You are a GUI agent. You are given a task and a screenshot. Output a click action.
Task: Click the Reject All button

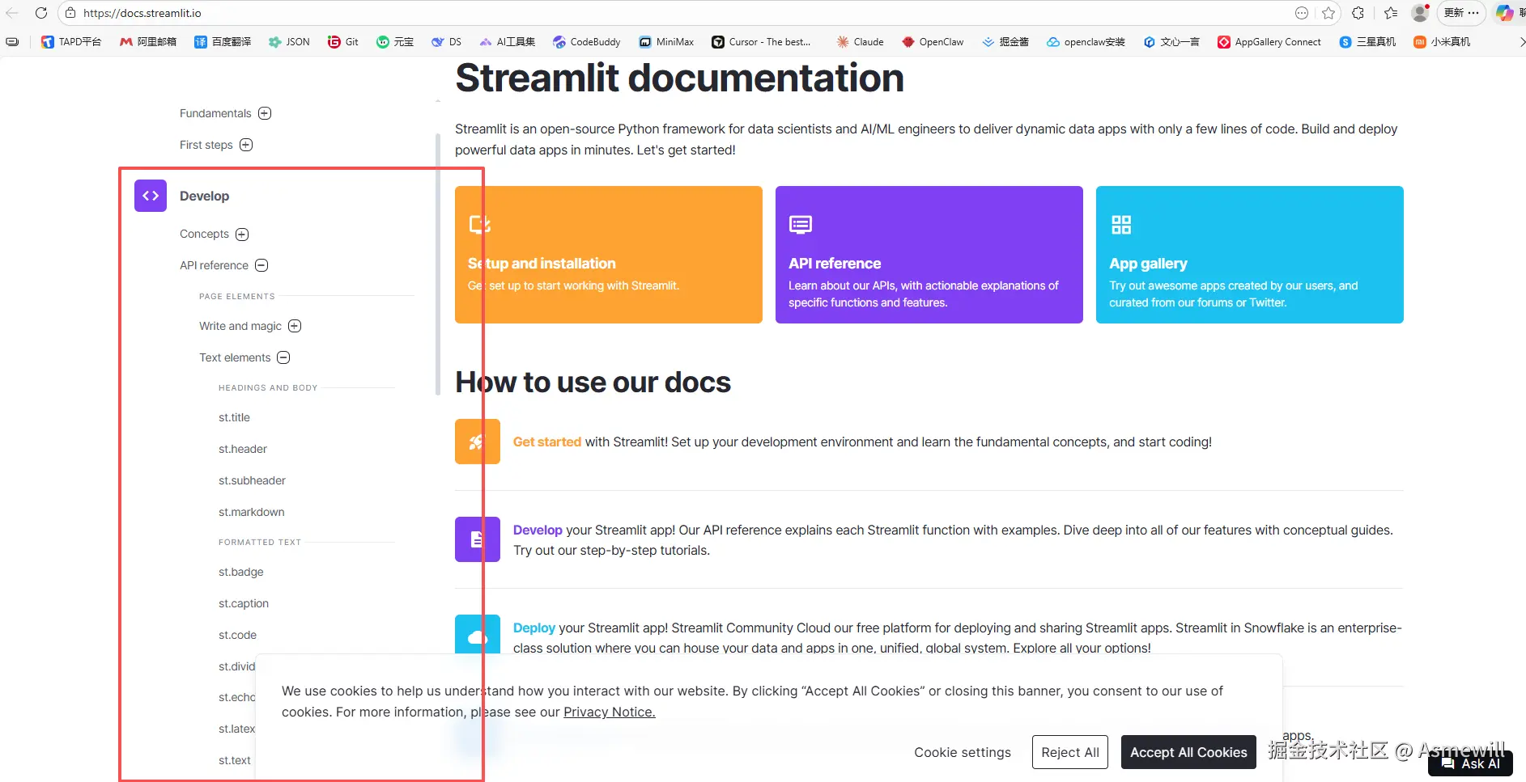pyautogui.click(x=1070, y=752)
